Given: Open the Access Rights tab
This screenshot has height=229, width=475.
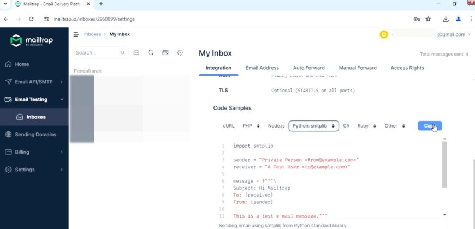Looking at the screenshot, I should (x=407, y=68).
